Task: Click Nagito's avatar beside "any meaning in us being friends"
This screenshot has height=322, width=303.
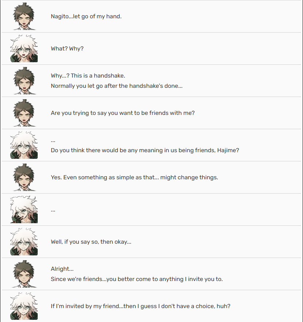Action: click(x=24, y=145)
